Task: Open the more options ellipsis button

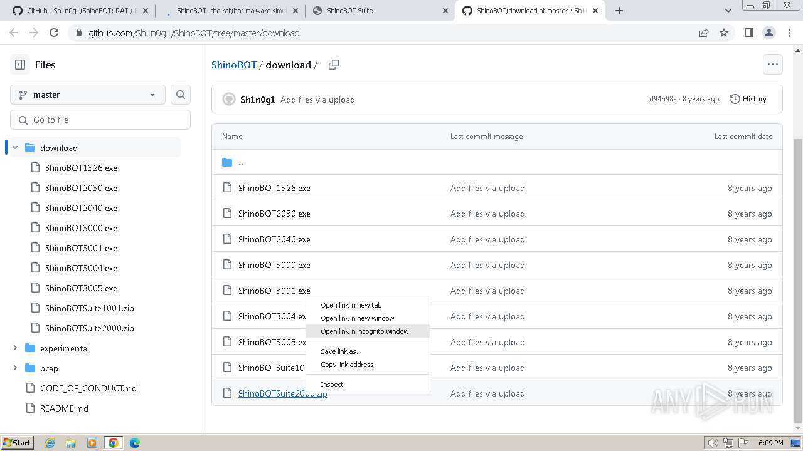Action: (x=772, y=65)
